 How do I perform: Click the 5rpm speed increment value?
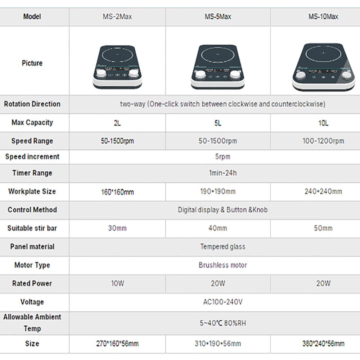point(223,157)
